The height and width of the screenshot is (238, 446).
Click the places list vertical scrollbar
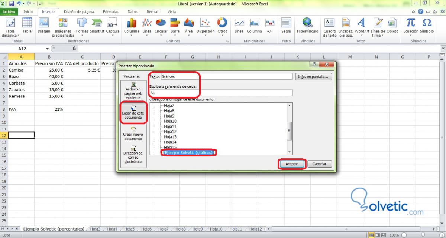[x=290, y=129]
